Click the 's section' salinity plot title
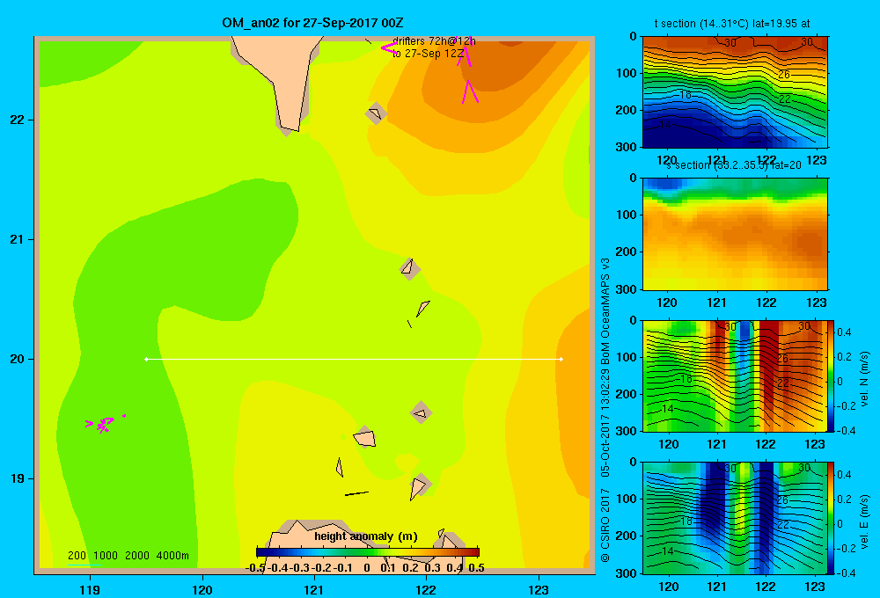The image size is (880, 598). point(733,165)
